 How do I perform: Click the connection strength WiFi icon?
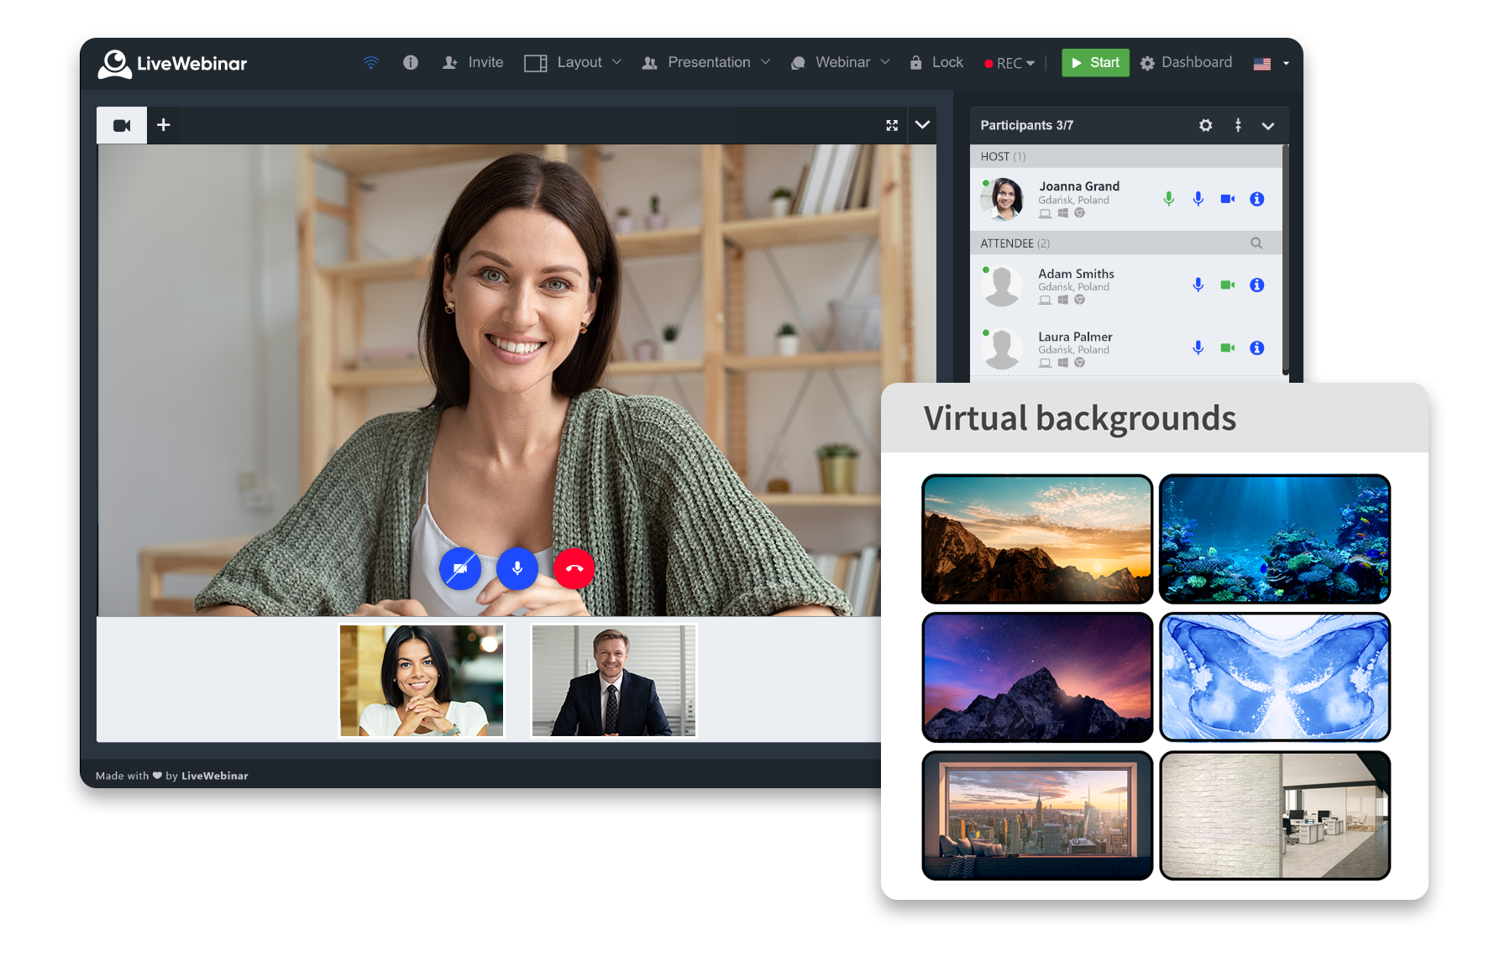pos(370,62)
